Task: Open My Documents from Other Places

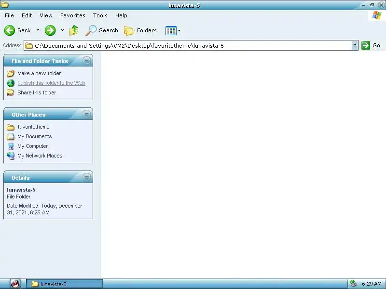Action: (34, 136)
